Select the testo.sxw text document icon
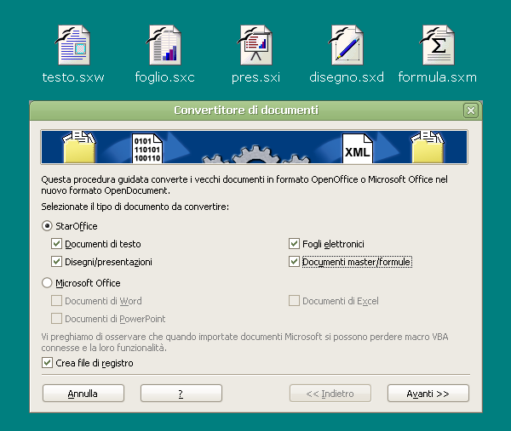This screenshot has width=511, height=431. (73, 45)
